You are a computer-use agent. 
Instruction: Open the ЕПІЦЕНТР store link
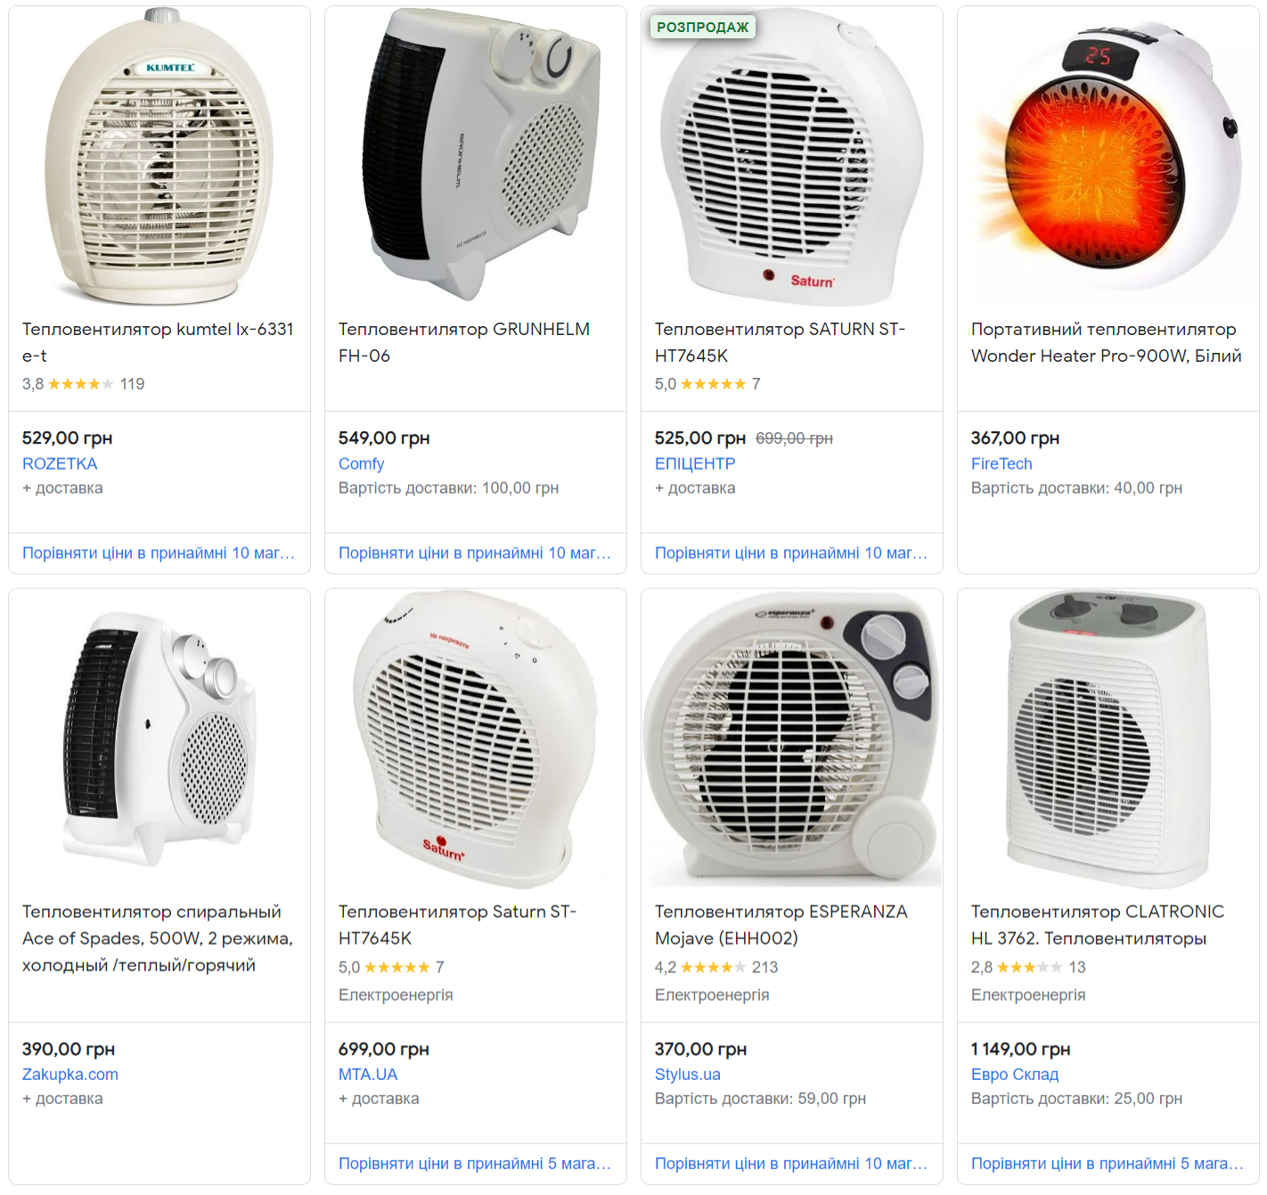tap(695, 463)
